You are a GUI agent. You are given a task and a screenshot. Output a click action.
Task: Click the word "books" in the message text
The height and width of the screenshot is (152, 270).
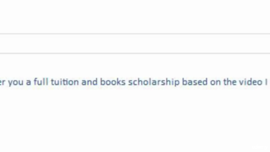point(113,82)
